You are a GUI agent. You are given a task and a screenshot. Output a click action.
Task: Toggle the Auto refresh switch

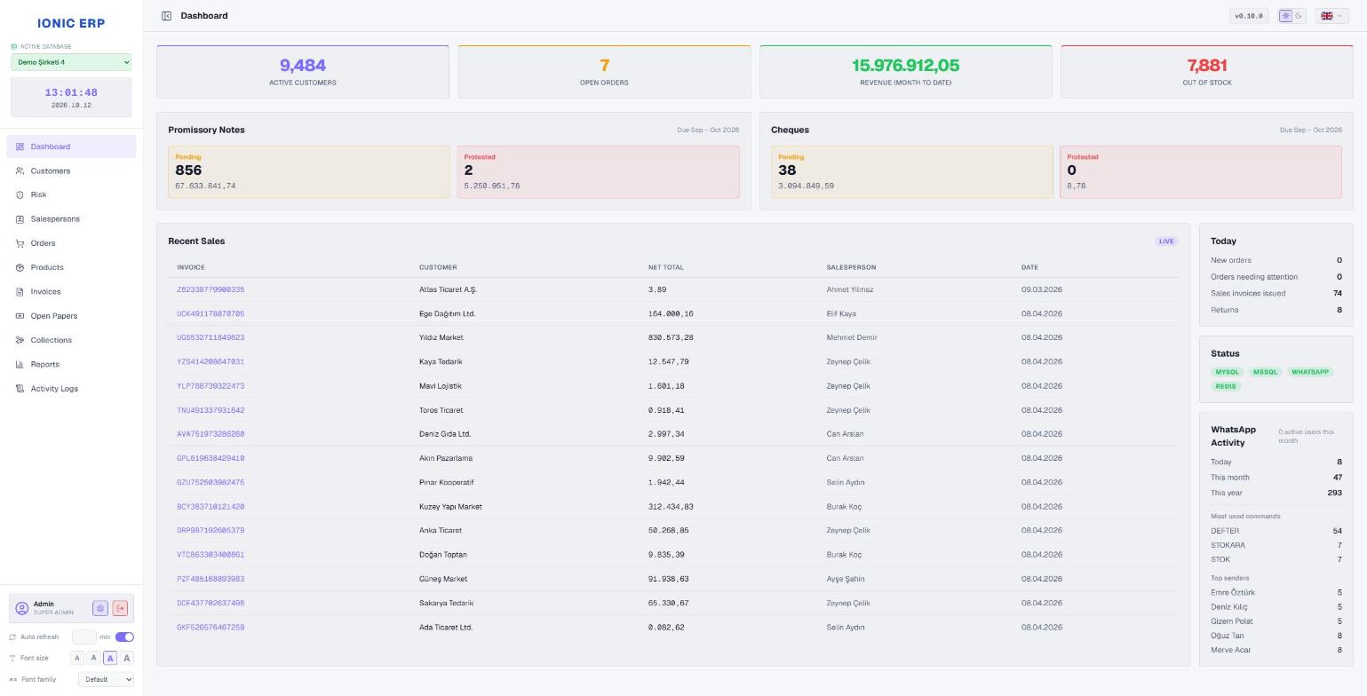(x=124, y=637)
